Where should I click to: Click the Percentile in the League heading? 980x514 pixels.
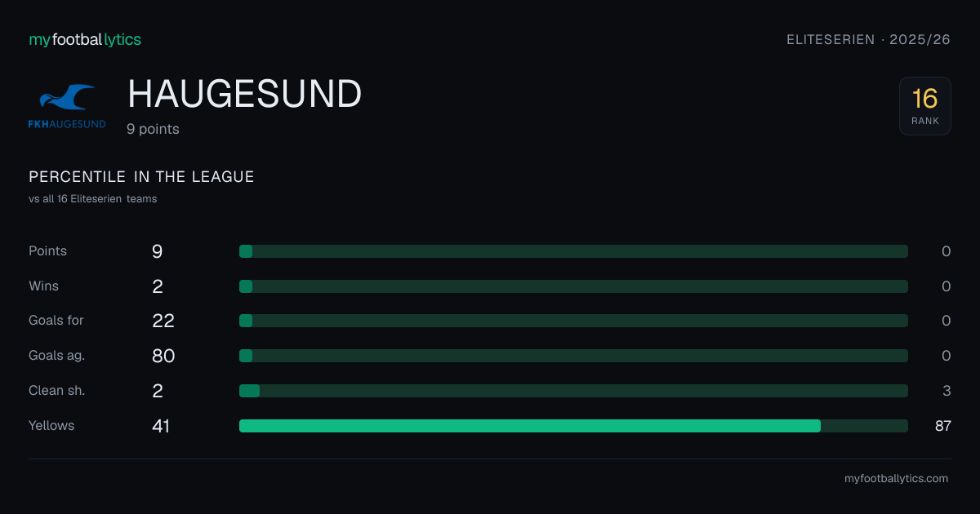(x=141, y=177)
